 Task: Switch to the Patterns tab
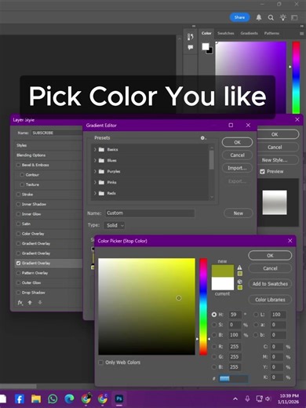(x=271, y=33)
